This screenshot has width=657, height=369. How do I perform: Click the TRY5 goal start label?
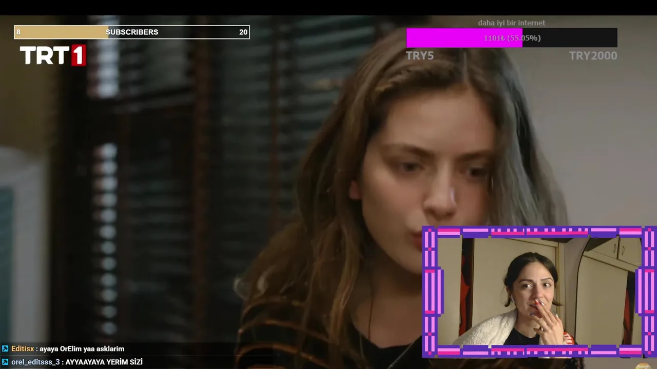point(420,55)
